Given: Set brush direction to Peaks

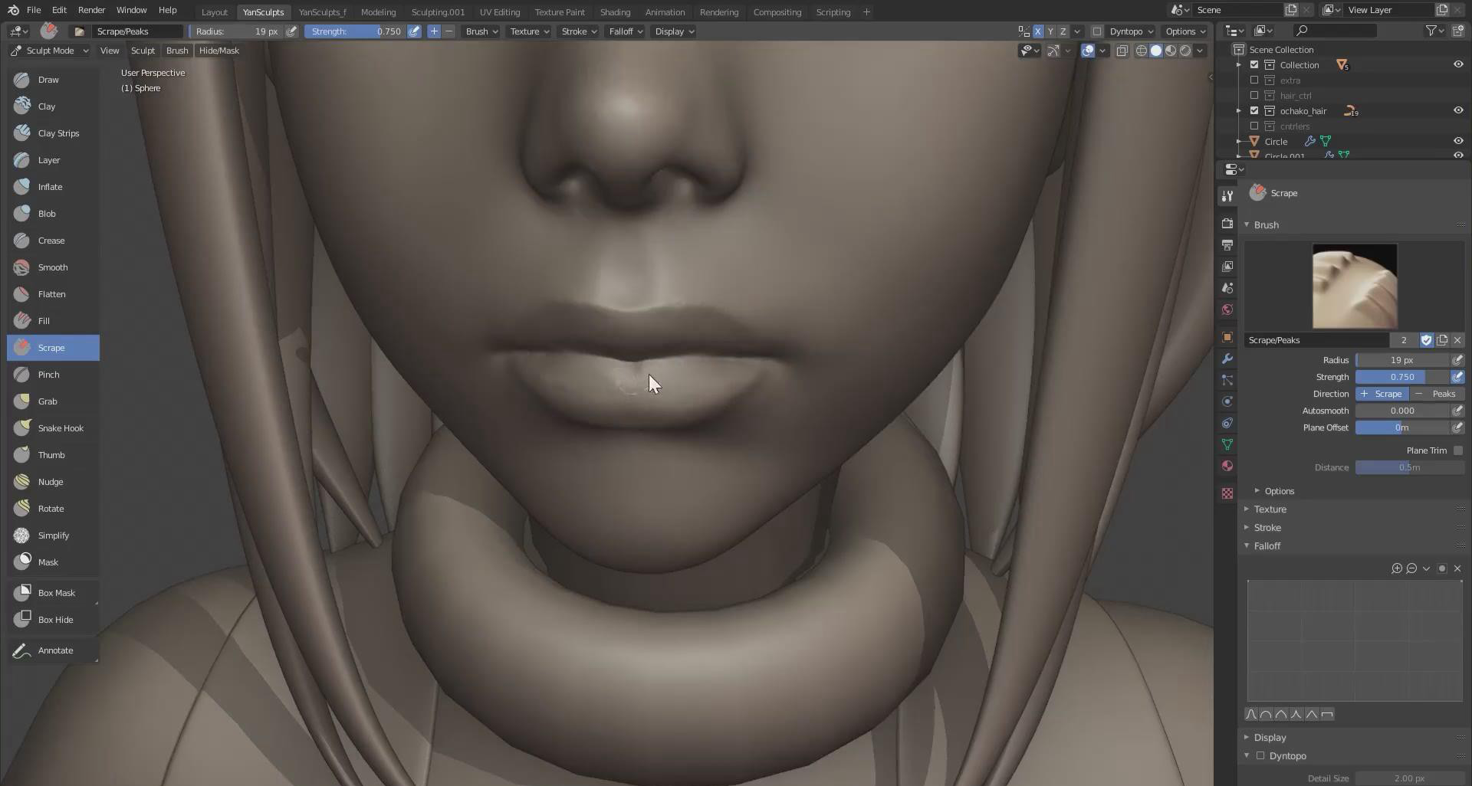Looking at the screenshot, I should pos(1437,394).
